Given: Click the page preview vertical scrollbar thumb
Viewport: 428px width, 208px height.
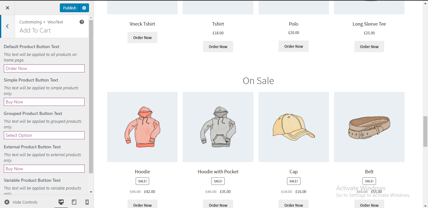Looking at the screenshot, I should 425,131.
